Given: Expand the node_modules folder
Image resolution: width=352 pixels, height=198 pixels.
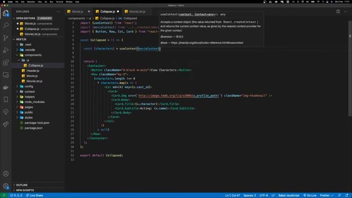Looking at the screenshot, I should click(x=34, y=102).
